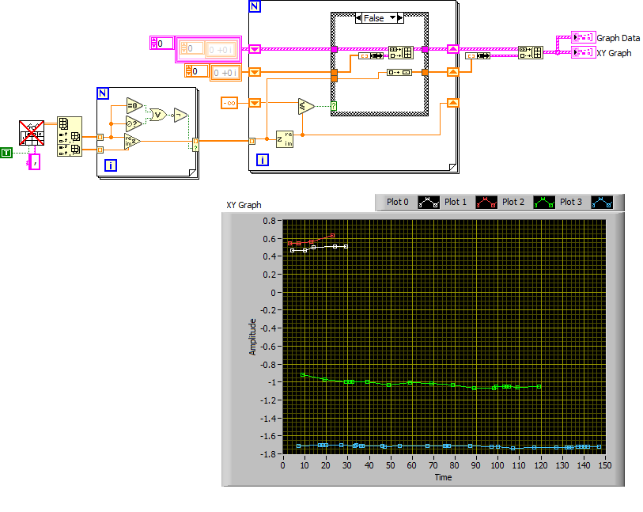Click the bottom-right orange shift register
643x512 pixels.
[x=452, y=103]
